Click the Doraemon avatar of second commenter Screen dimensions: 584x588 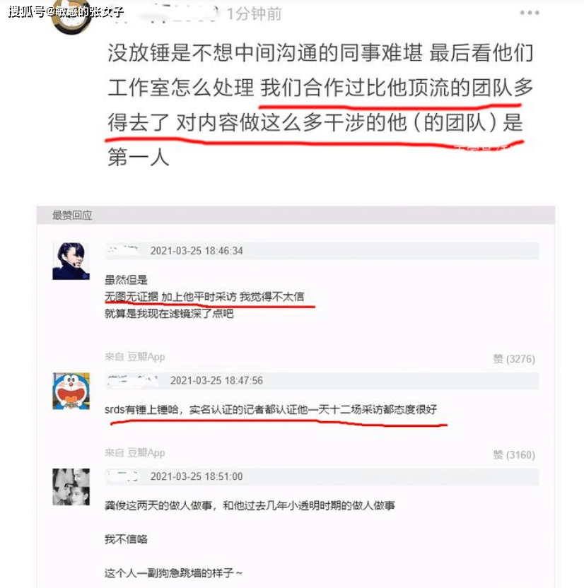[71, 391]
